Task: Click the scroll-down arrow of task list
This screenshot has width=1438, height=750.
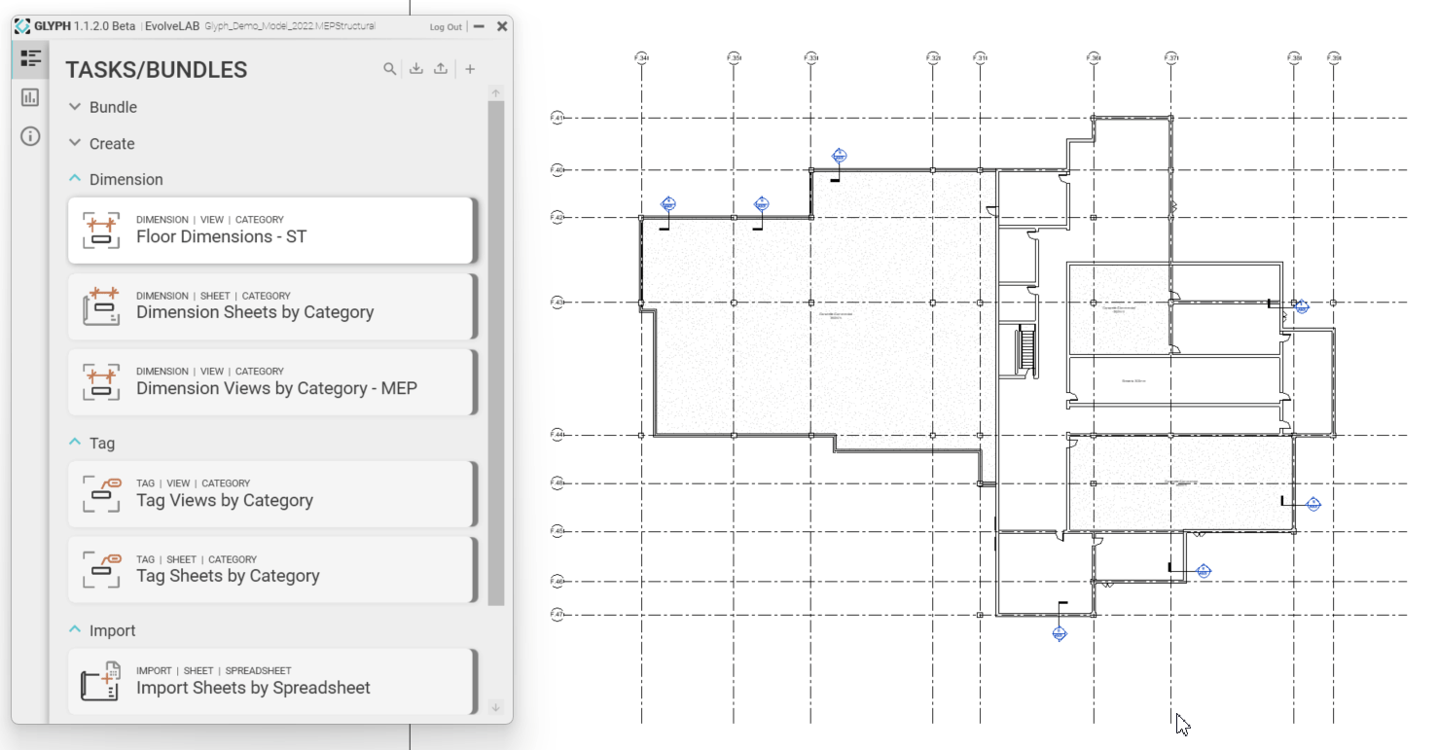Action: point(495,707)
